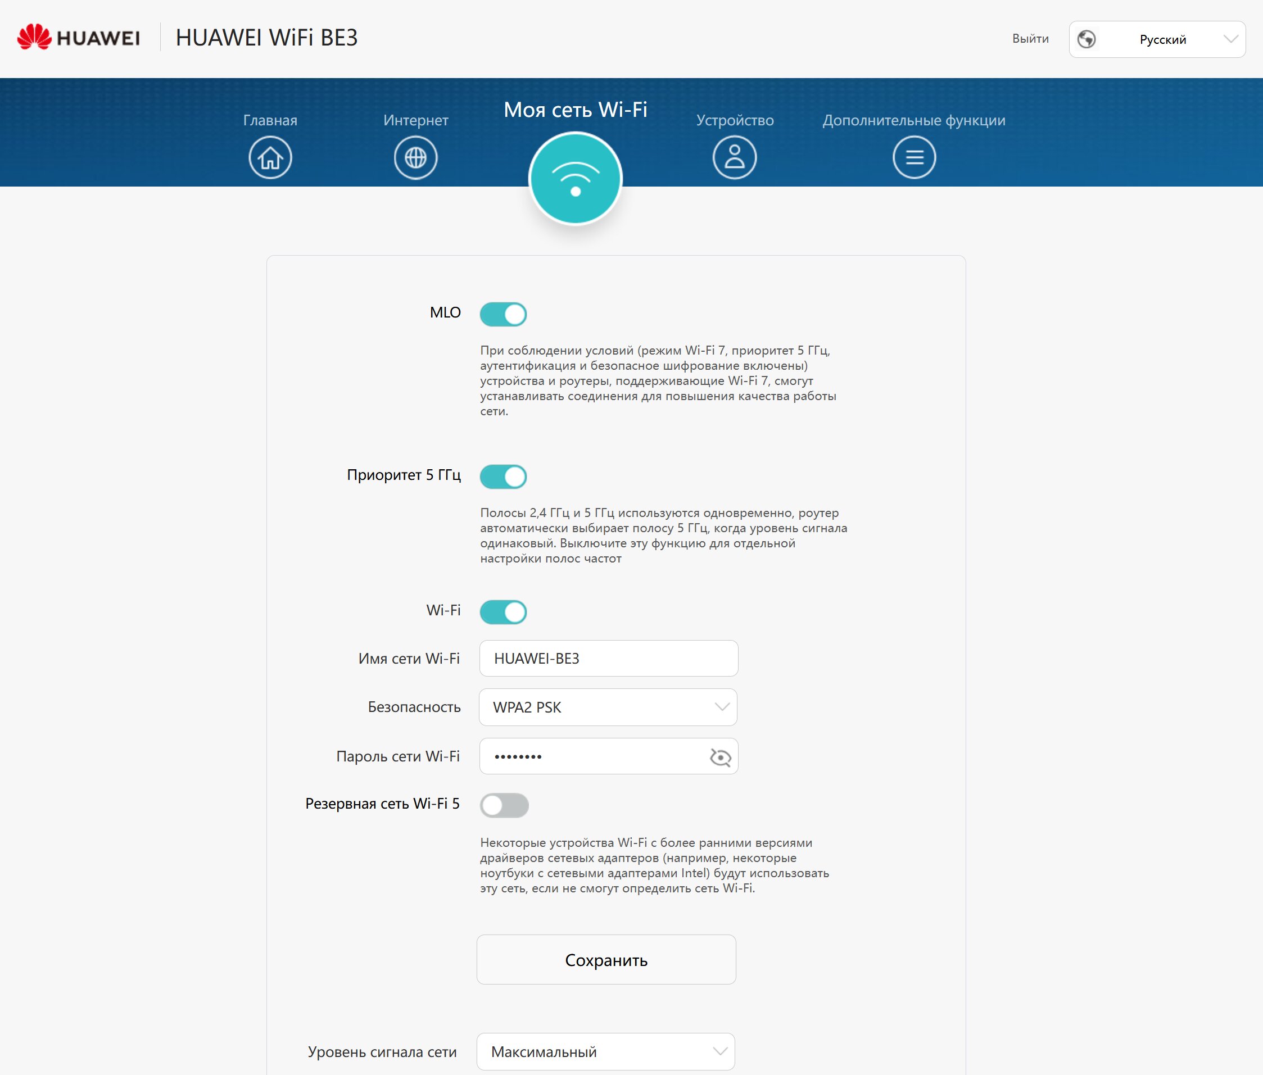Click the Сохранить button

pyautogui.click(x=606, y=959)
